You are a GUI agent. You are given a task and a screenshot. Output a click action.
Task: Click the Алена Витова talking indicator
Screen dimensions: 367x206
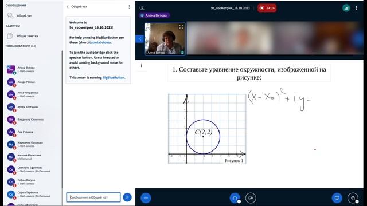[x=154, y=15]
